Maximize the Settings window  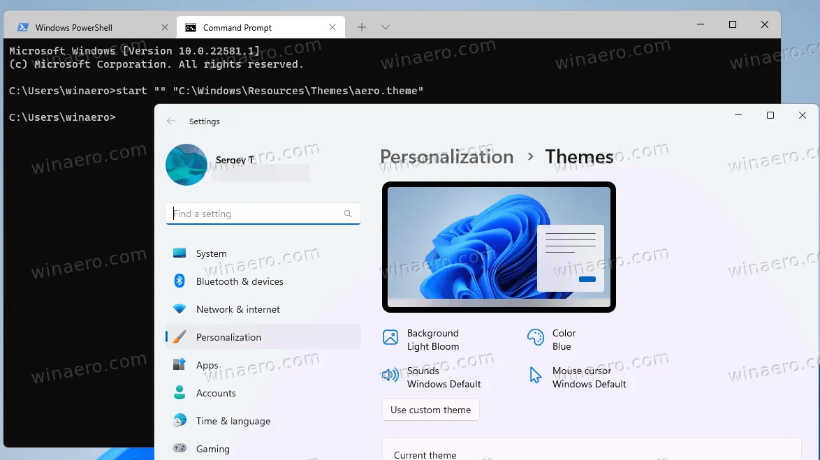coord(770,115)
